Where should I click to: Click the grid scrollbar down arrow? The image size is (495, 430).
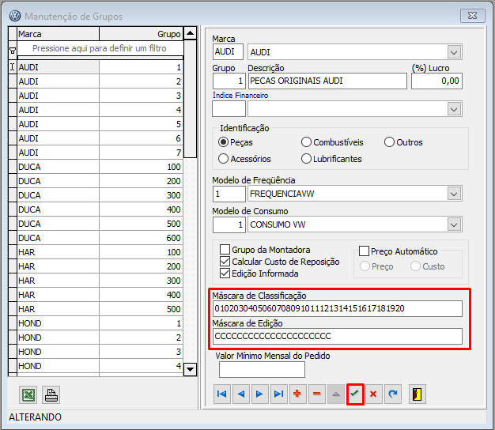(x=190, y=369)
